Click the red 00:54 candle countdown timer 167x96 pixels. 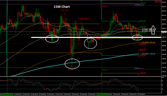pos(158,2)
